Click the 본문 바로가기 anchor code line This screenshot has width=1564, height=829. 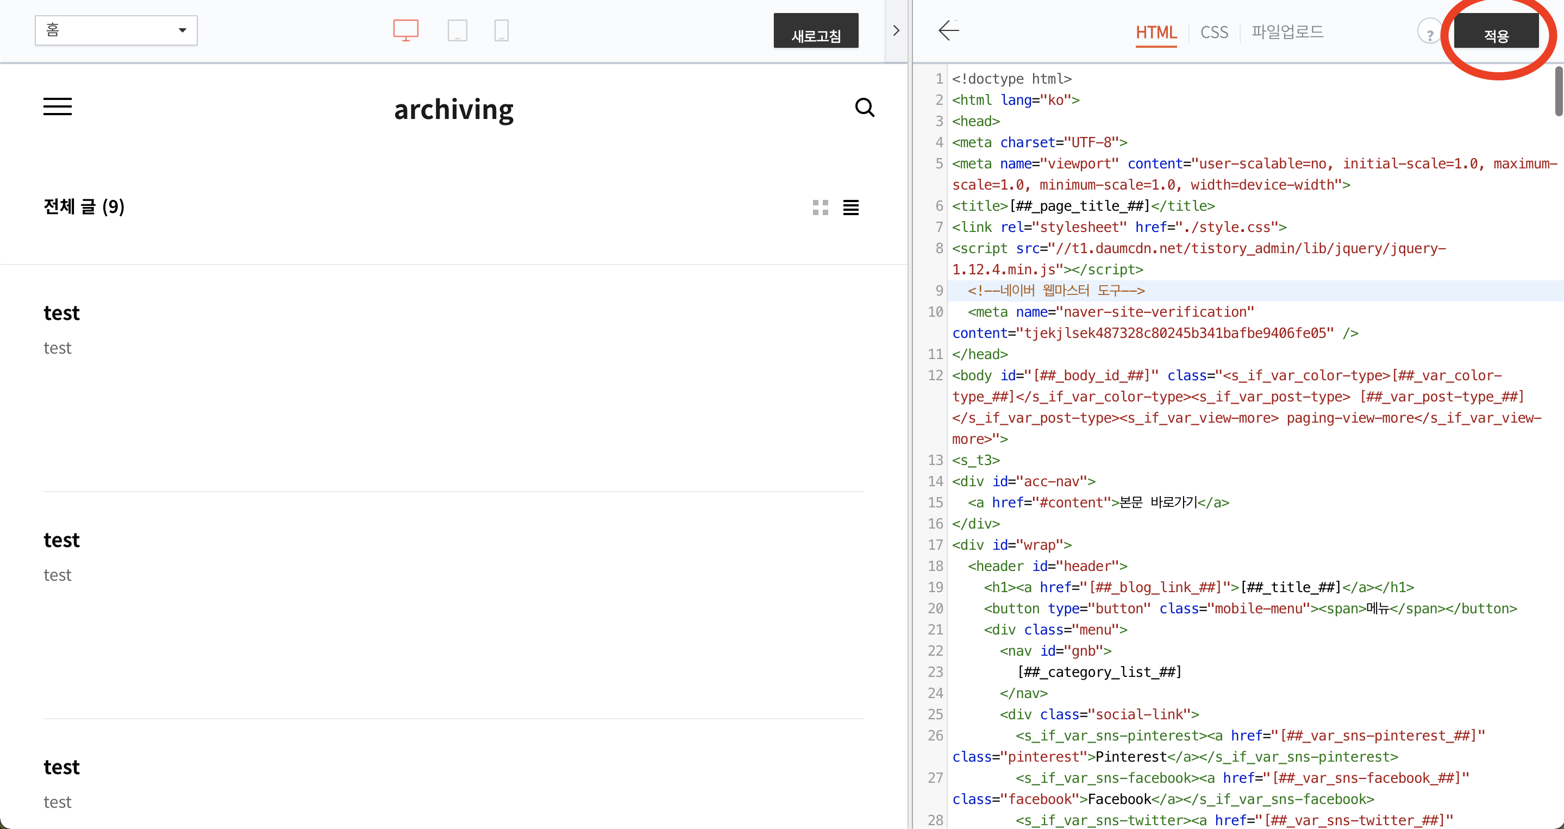pos(1098,503)
